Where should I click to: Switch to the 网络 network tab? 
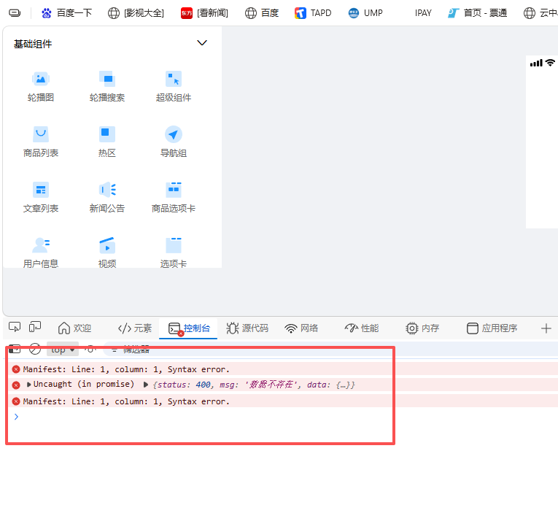(x=301, y=328)
